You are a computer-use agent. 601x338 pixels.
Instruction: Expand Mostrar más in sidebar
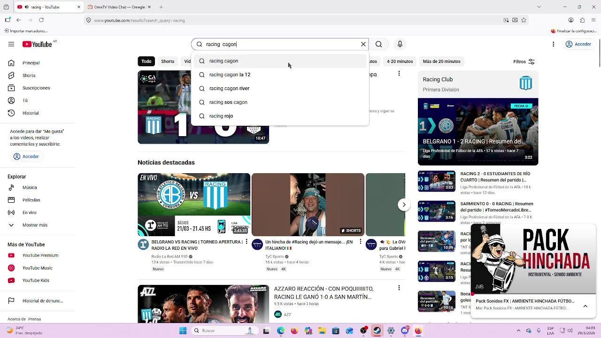[x=35, y=225]
